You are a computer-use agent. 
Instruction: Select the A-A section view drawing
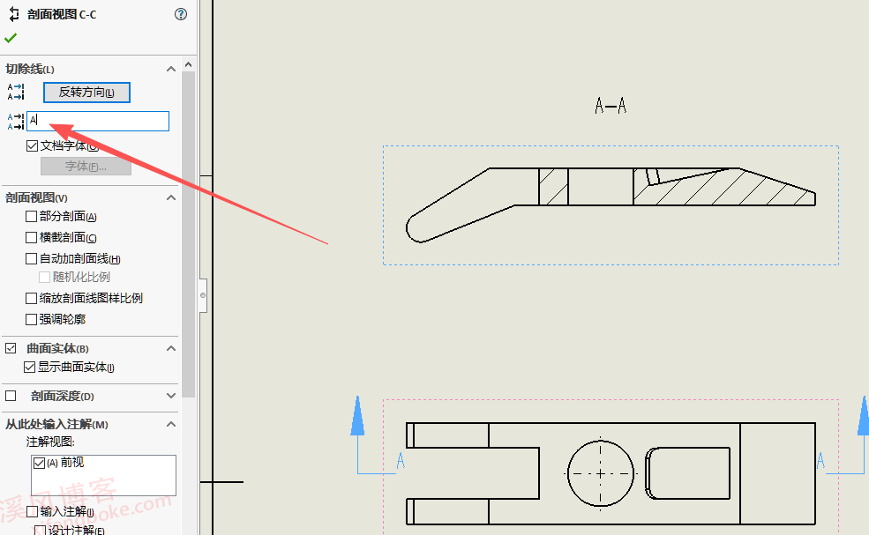[611, 204]
